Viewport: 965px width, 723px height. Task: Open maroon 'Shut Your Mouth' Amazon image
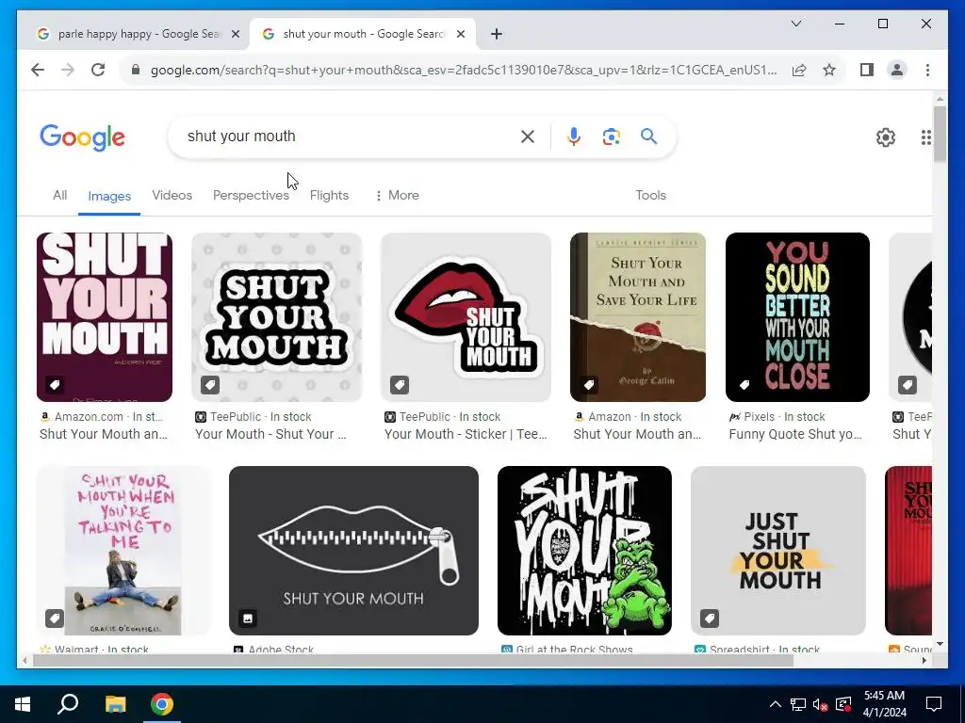point(105,317)
